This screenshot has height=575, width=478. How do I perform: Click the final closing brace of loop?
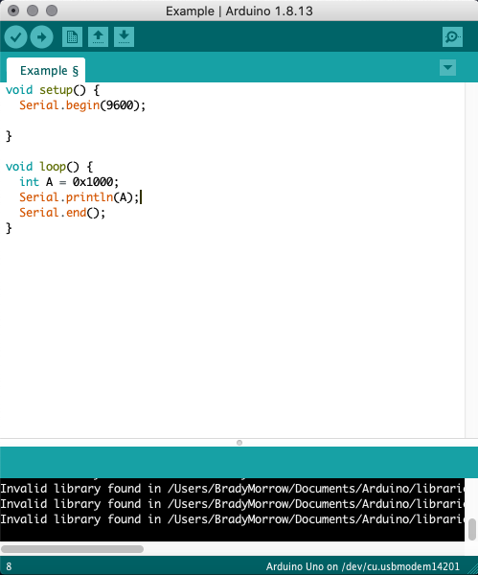pos(9,228)
